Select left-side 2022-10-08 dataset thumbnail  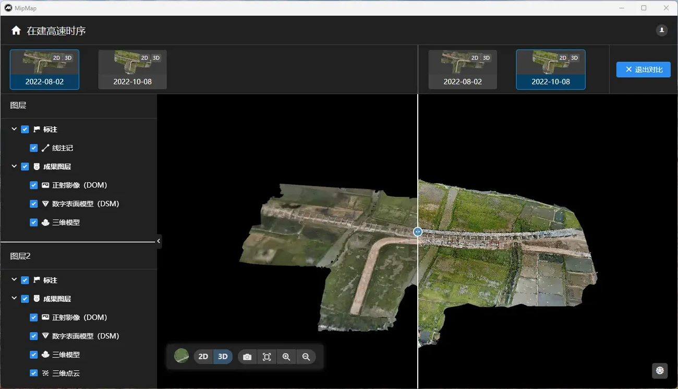[132, 69]
